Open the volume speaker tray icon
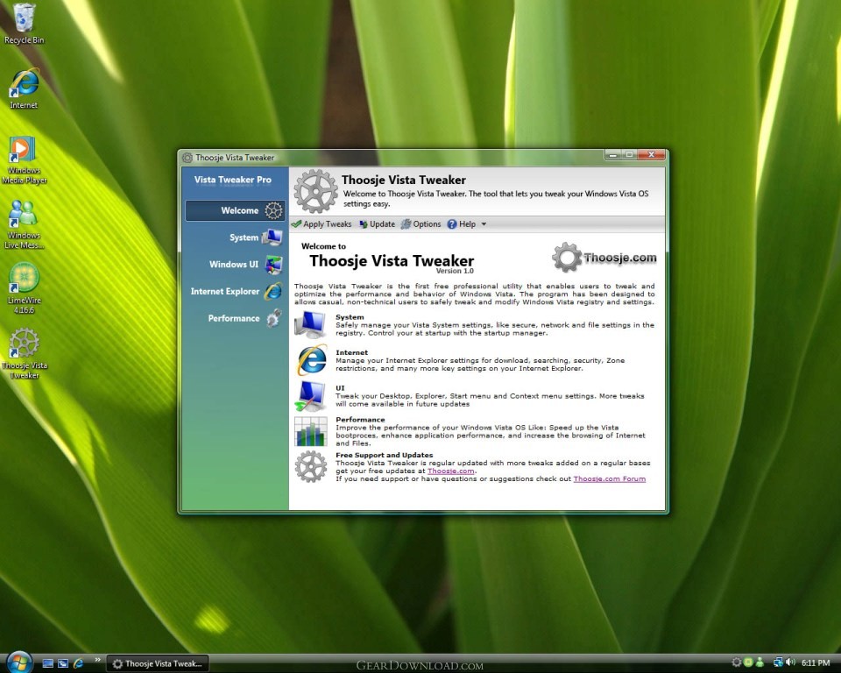Viewport: 841px width, 673px height. pyautogui.click(x=790, y=662)
